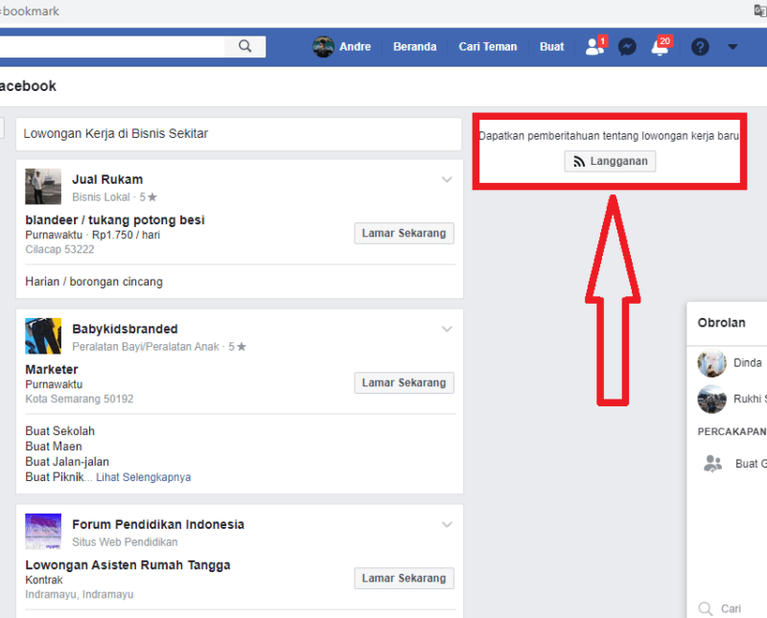This screenshot has width=767, height=618.
Task: Click Lamar Sekarang for blandeer job
Action: 404,233
